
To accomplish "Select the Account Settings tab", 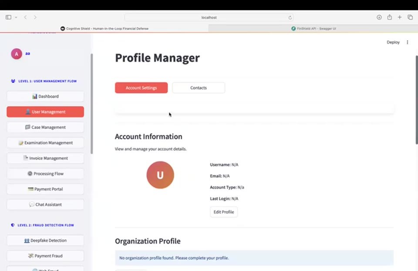I will coord(141,88).
